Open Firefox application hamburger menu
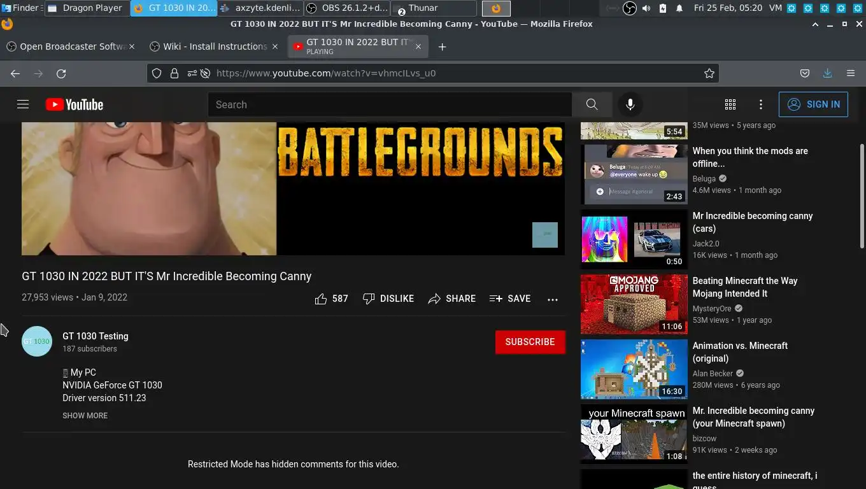This screenshot has width=866, height=489. click(x=851, y=73)
